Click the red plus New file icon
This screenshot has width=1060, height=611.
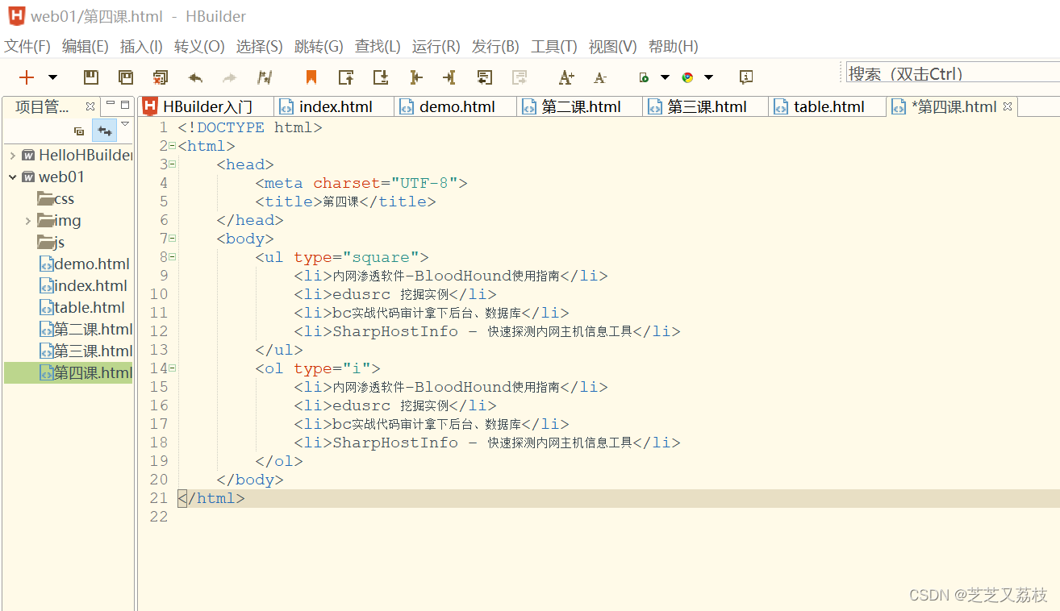tap(27, 77)
